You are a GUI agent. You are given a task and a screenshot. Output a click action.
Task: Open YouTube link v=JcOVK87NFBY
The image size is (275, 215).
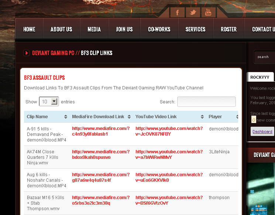169,131
